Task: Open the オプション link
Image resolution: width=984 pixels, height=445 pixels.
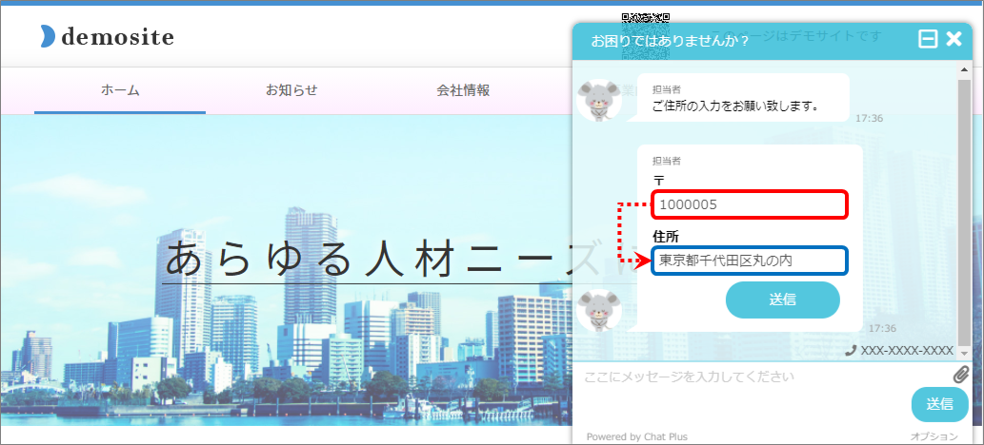Action: [x=934, y=436]
